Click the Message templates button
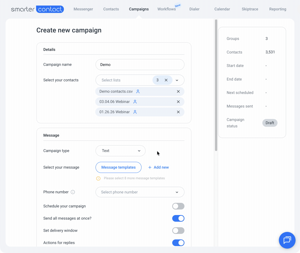This screenshot has height=253, width=300. (x=118, y=167)
